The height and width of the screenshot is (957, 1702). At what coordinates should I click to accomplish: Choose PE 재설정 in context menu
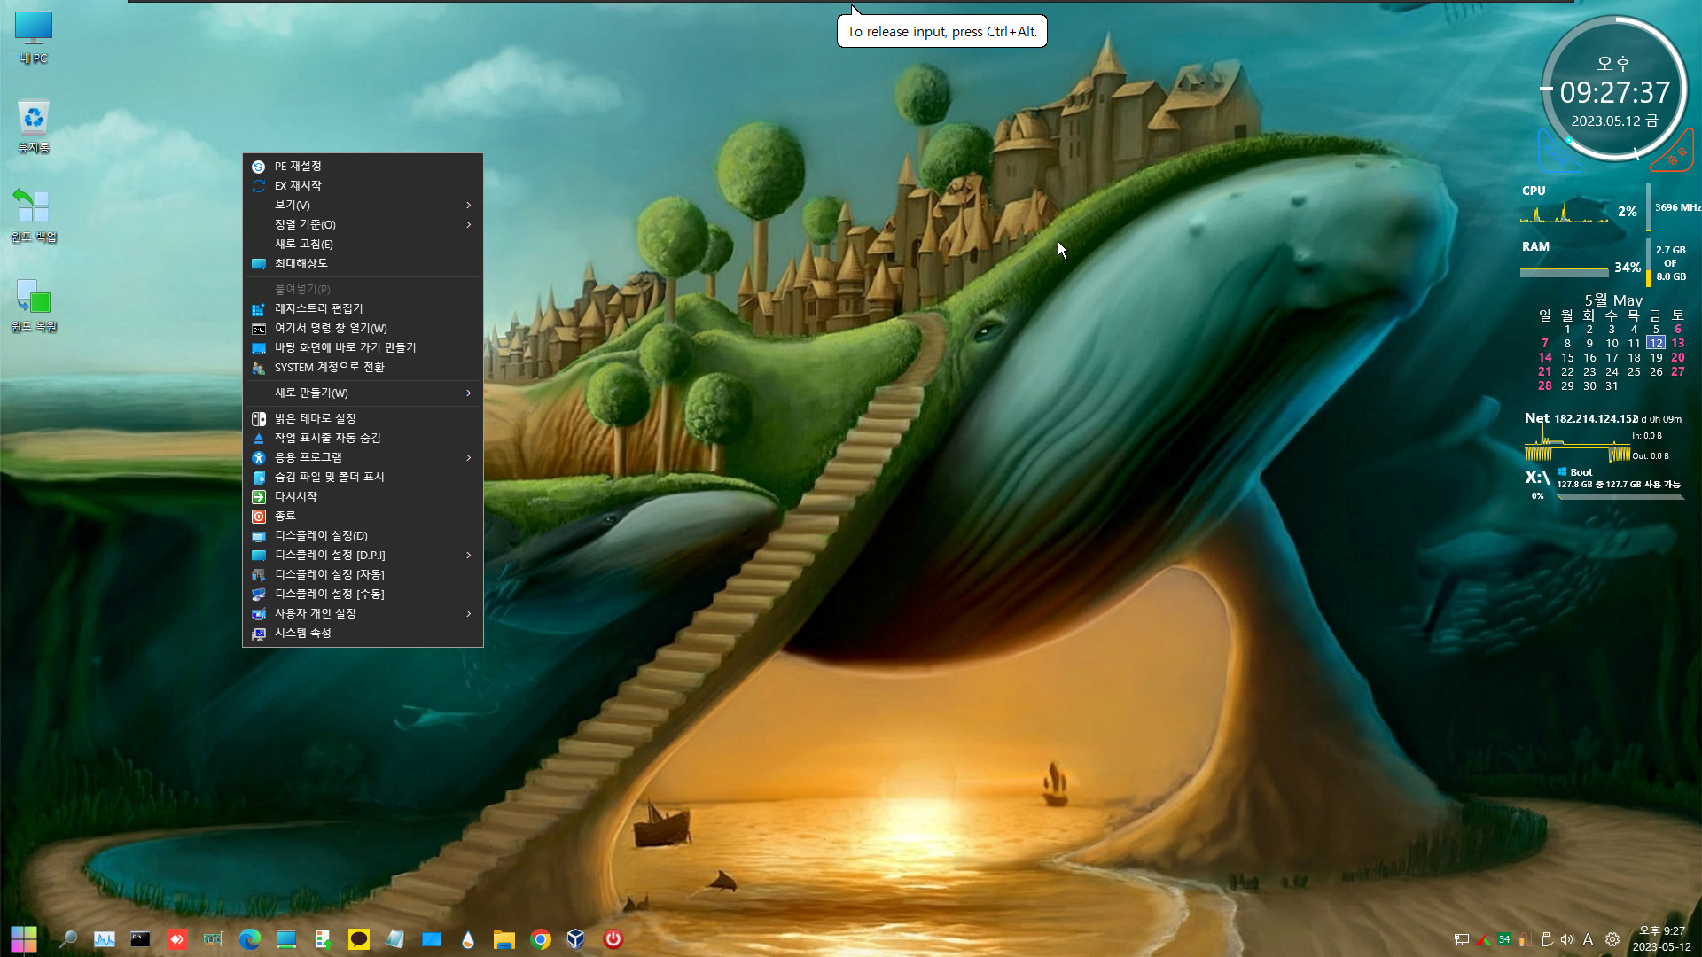[363, 166]
